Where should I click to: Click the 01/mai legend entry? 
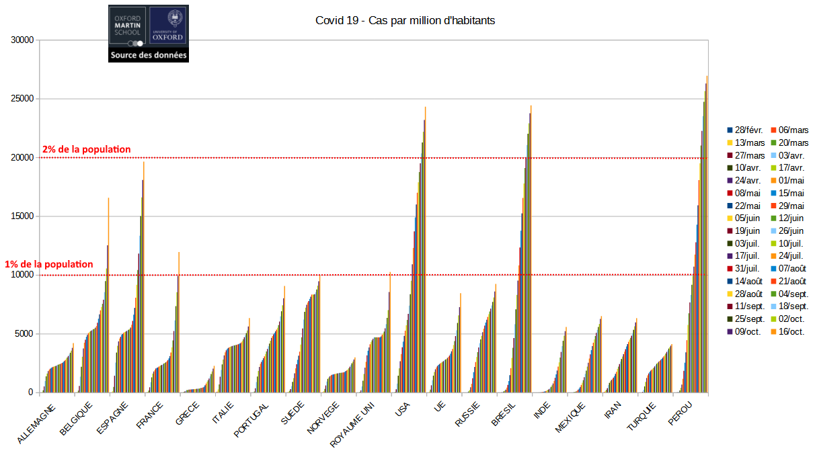pyautogui.click(x=793, y=181)
